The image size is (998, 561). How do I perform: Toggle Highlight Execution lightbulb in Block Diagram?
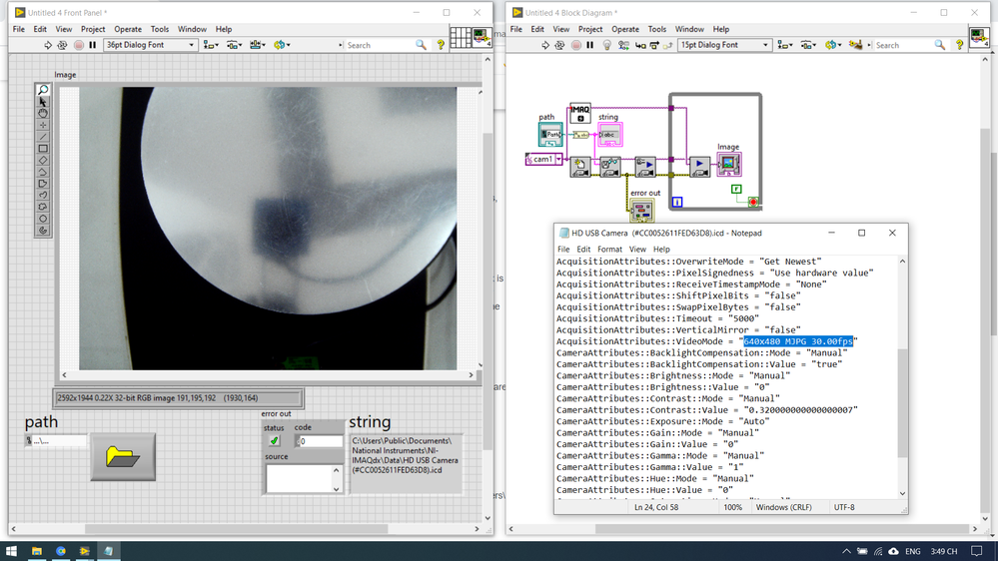point(606,45)
